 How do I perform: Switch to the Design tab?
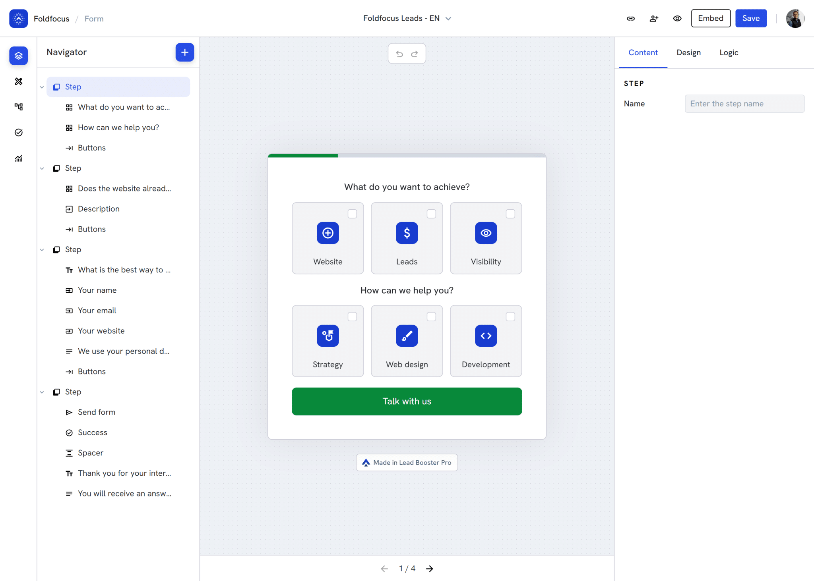coord(688,52)
